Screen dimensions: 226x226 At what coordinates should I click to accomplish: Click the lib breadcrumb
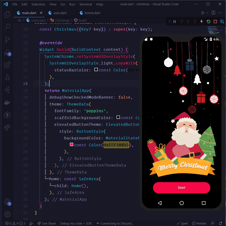tap(19, 20)
